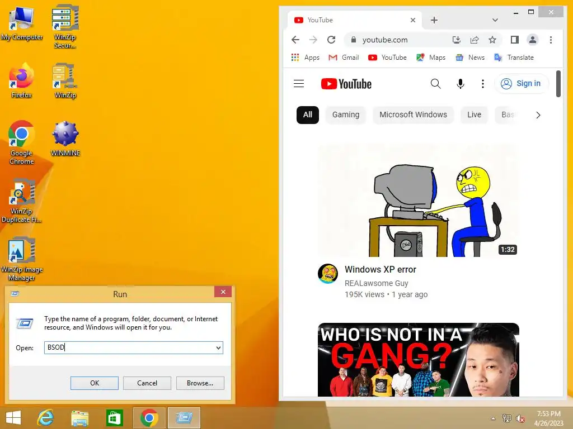Image resolution: width=573 pixels, height=429 pixels.
Task: Open the News bookmark
Action: pyautogui.click(x=470, y=58)
